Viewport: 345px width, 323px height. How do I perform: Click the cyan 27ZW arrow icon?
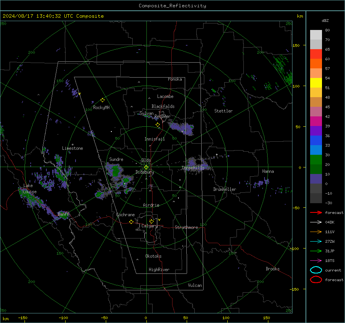[316, 242]
